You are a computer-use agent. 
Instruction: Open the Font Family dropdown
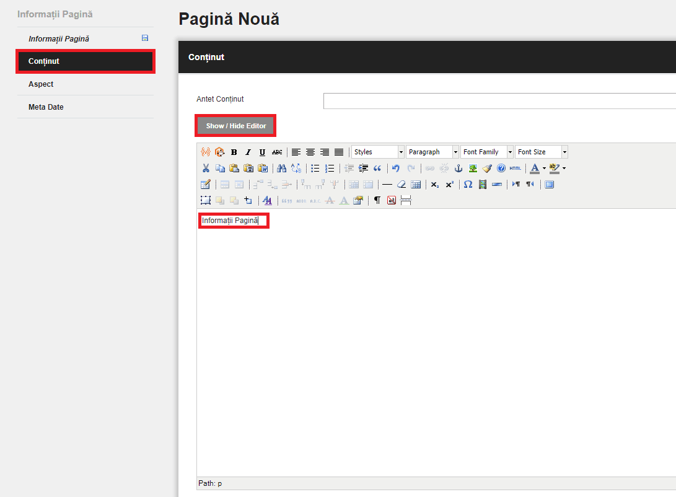[x=487, y=152]
